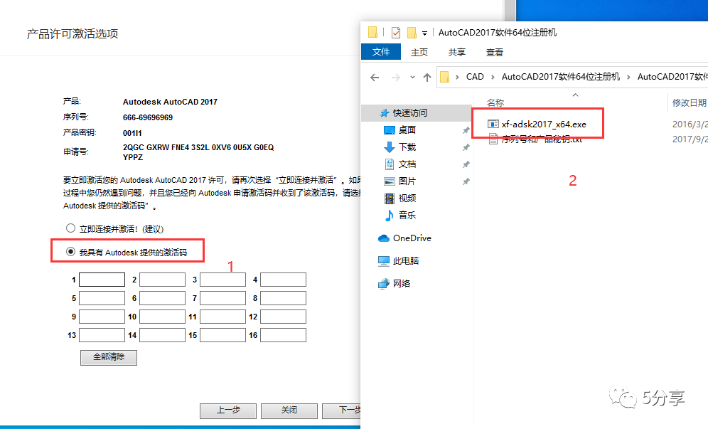The image size is (708, 429).
Task: Click activation code field 8
Action: [x=284, y=298]
